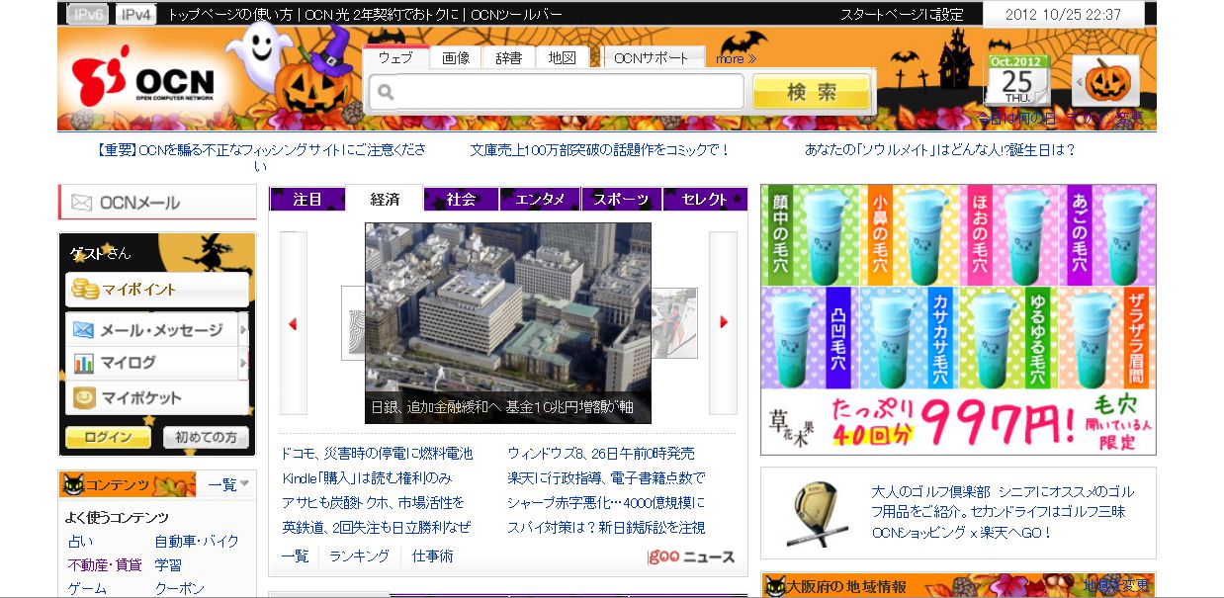
Task: Select the 地図 search tab
Action: pyautogui.click(x=563, y=57)
